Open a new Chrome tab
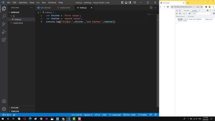Viewport: 215px width, 121px height. point(188,3)
